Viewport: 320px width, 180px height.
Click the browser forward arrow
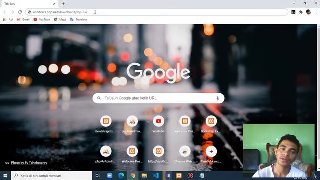[x=12, y=12]
